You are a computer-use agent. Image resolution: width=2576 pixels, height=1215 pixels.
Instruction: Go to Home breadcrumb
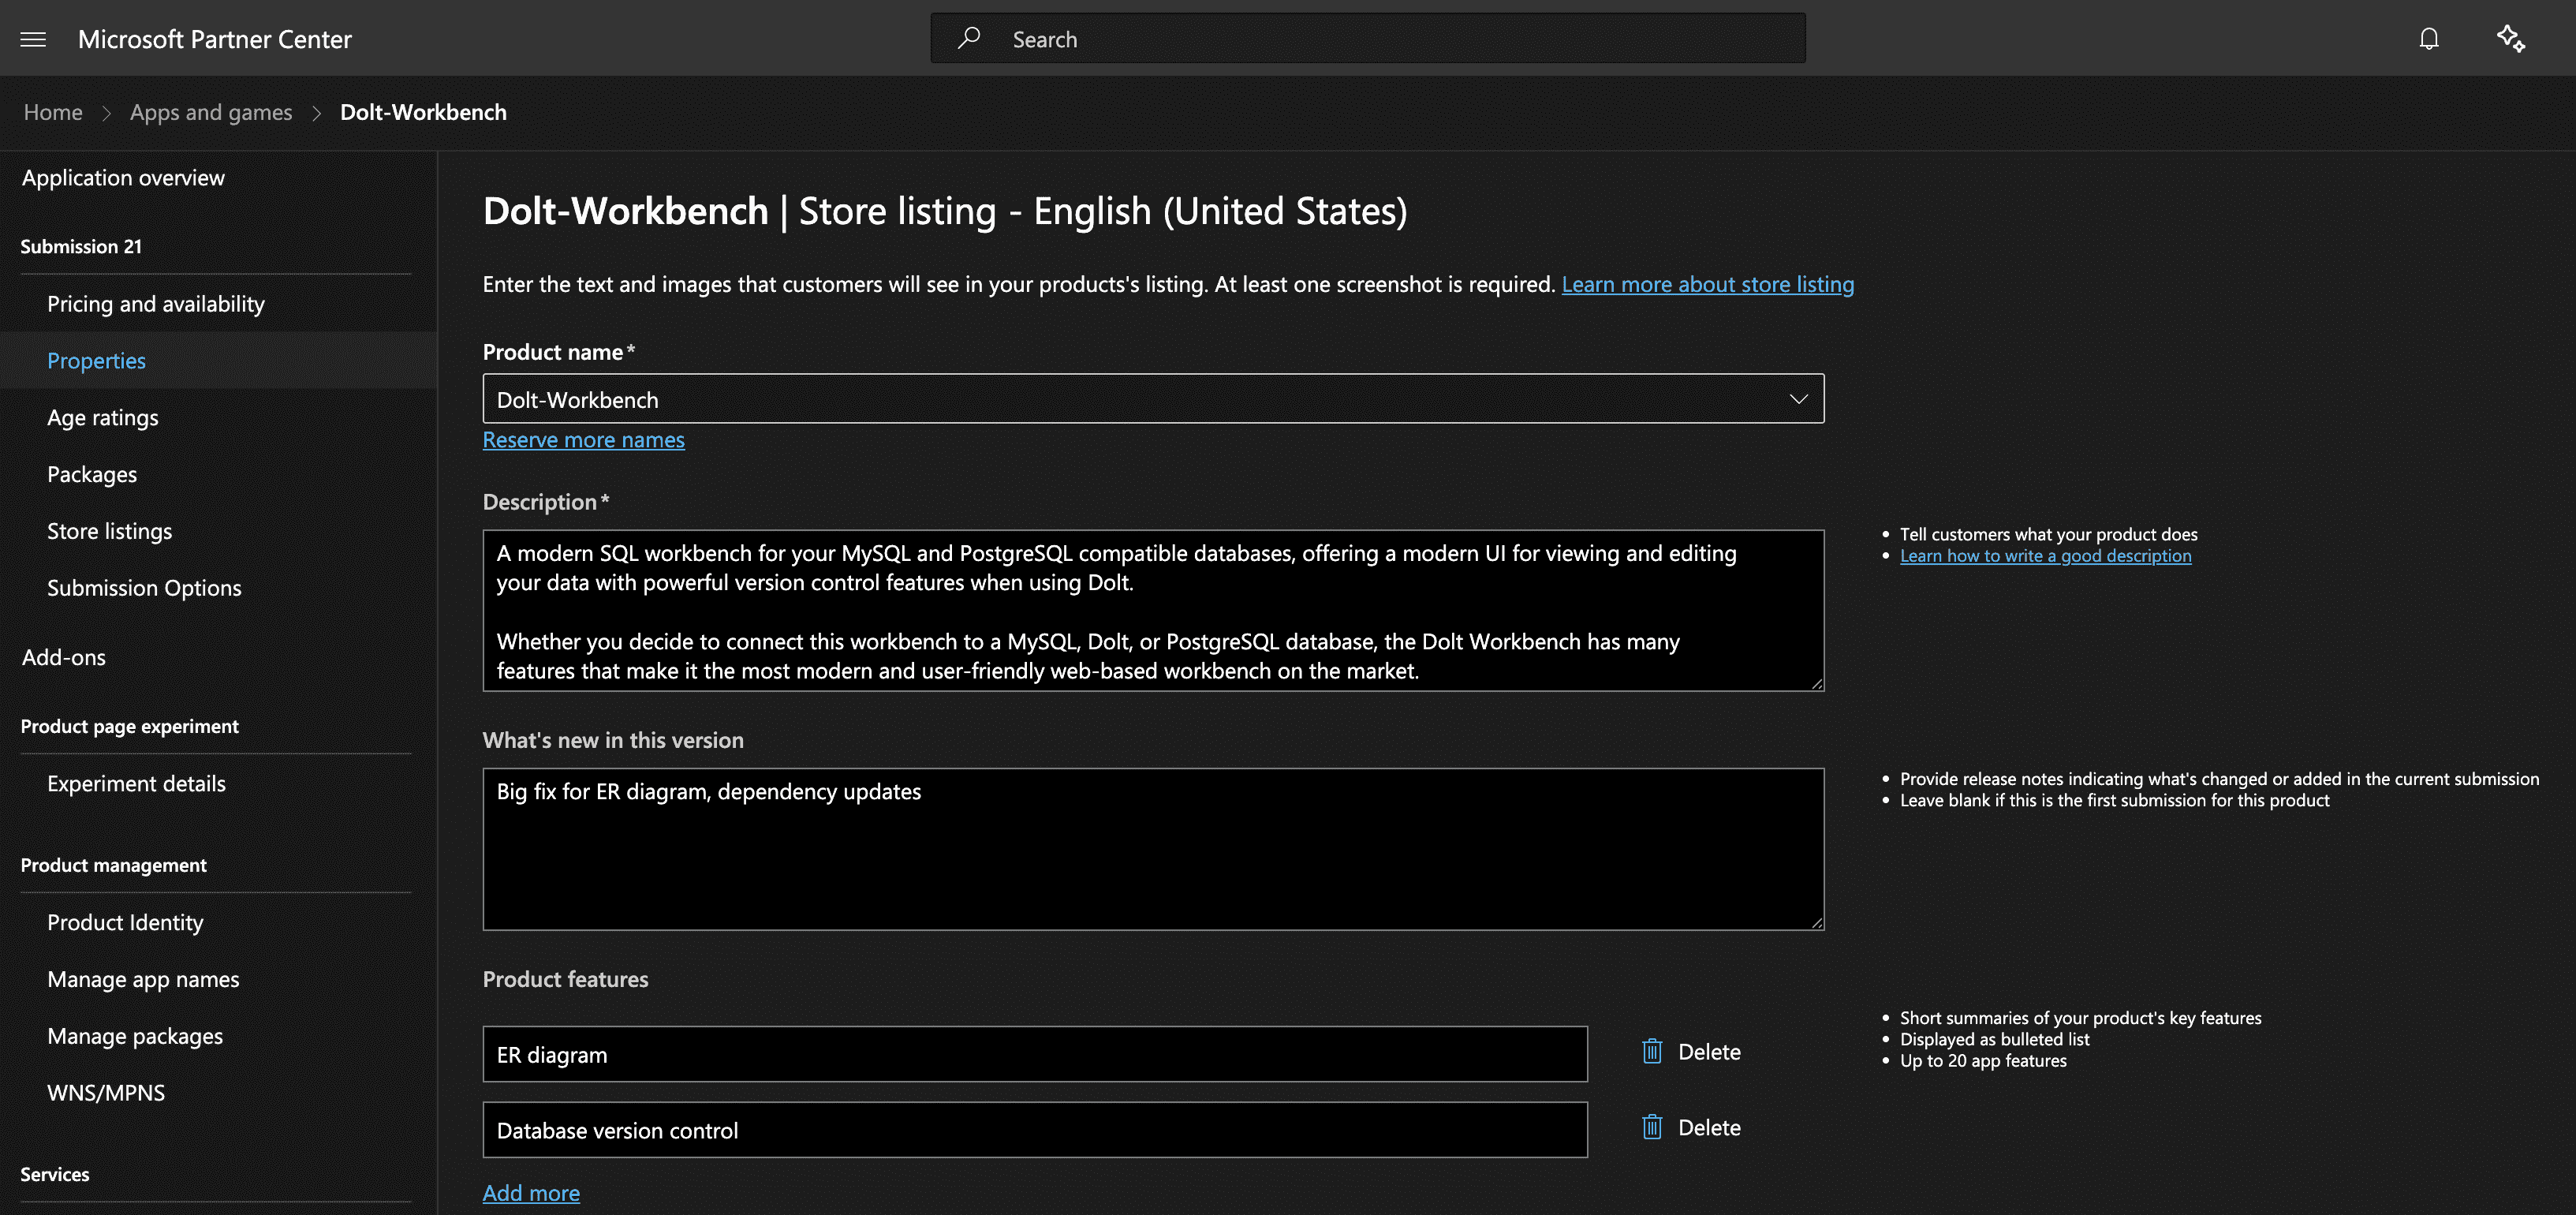[53, 112]
